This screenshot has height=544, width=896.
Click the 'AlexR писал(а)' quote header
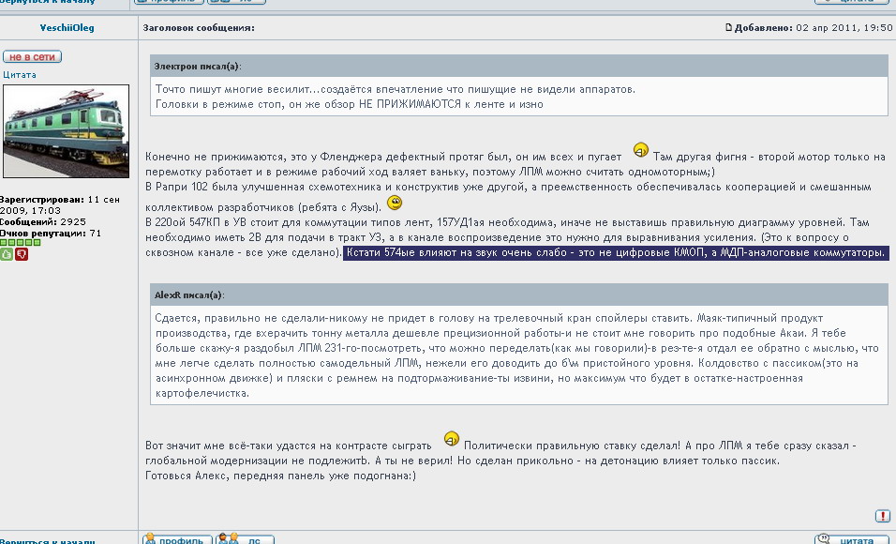click(188, 295)
